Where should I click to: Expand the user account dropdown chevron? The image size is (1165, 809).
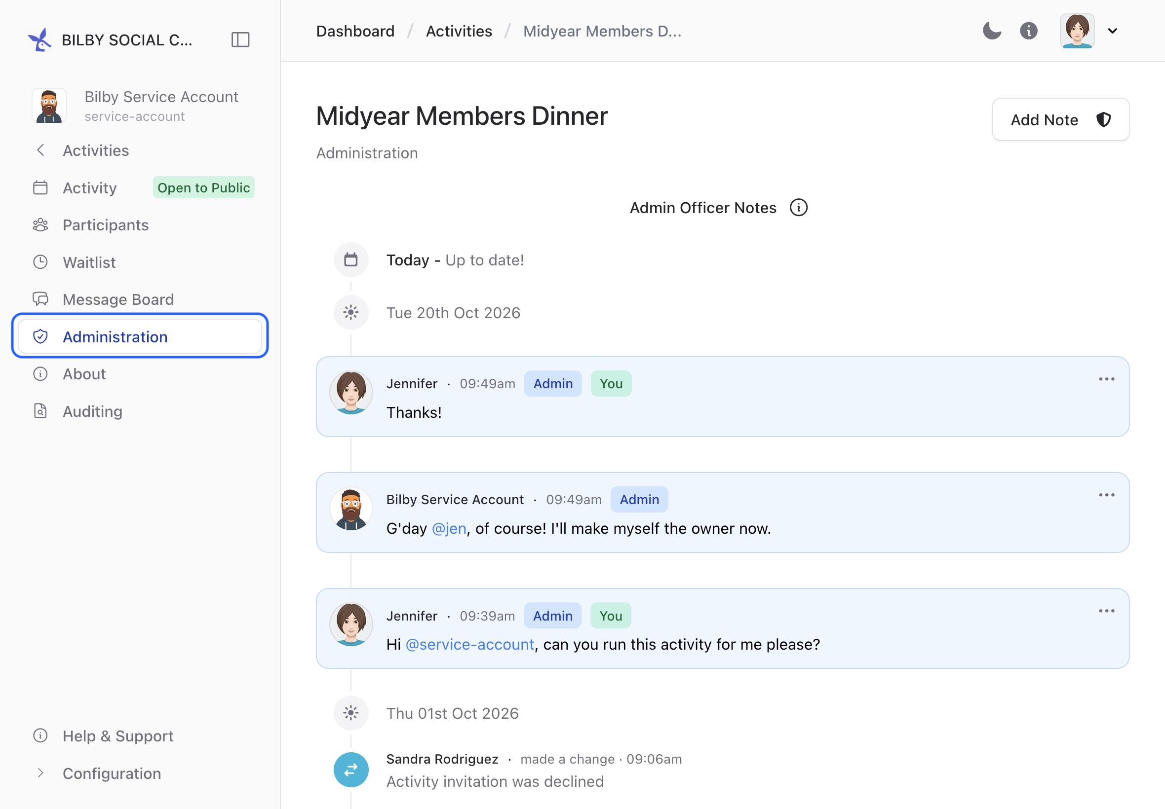tap(1112, 31)
